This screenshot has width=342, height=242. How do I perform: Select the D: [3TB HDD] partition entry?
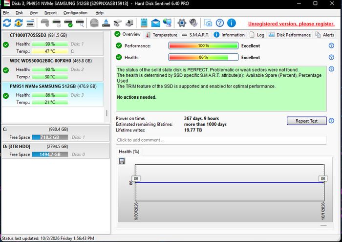click(x=55, y=151)
